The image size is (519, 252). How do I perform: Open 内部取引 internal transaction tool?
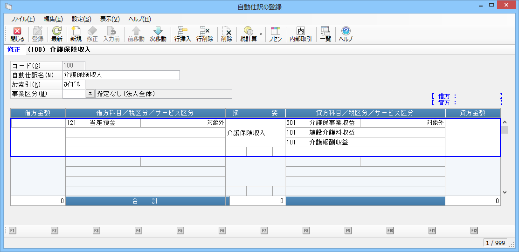coord(300,34)
